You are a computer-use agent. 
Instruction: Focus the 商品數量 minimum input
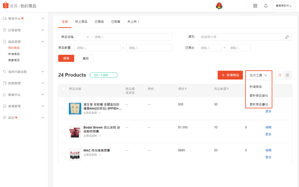97,48
